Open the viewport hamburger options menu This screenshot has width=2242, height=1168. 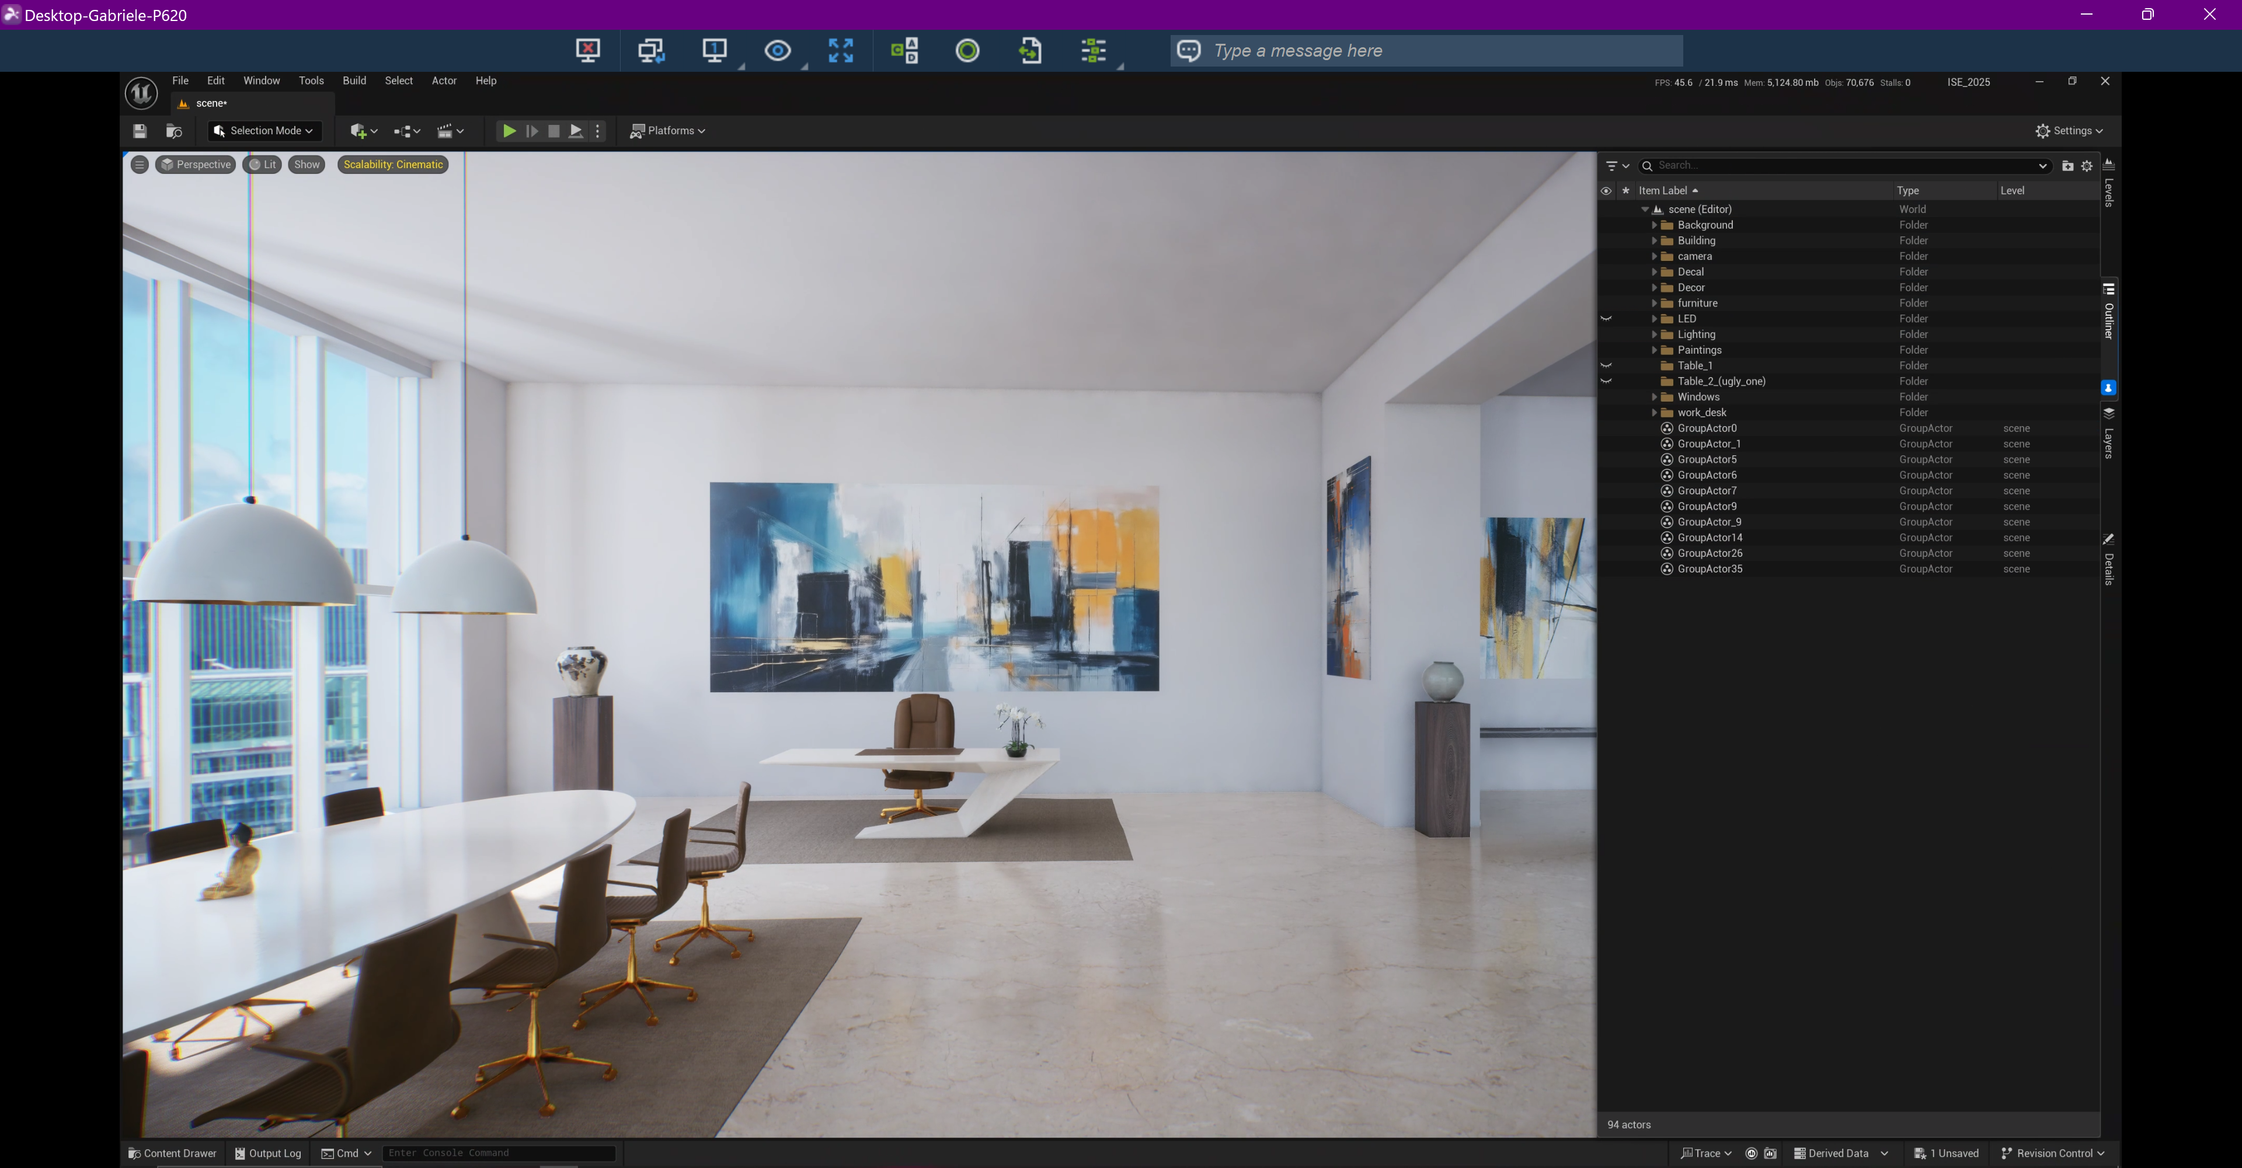140,165
